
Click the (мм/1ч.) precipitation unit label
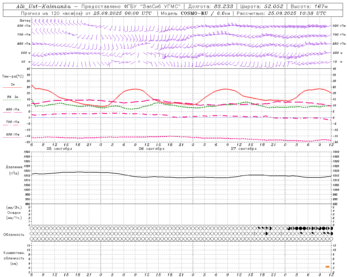14,218
